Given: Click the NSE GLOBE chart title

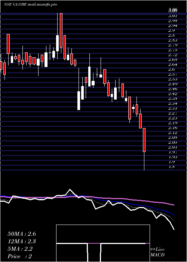Looking at the screenshot, I should (x=30, y=4).
